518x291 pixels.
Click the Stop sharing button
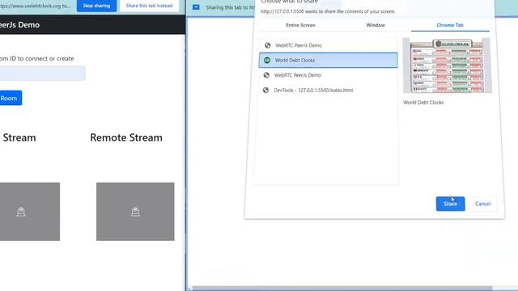click(x=96, y=6)
